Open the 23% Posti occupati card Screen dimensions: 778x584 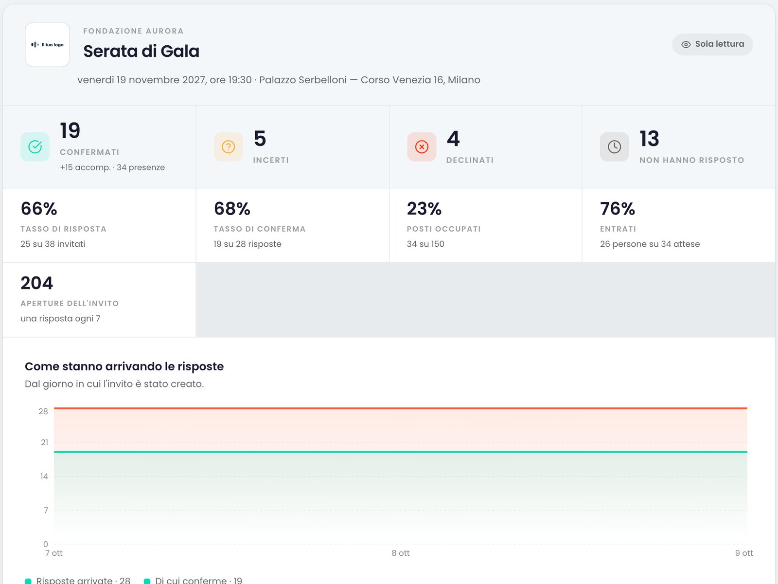coord(485,225)
